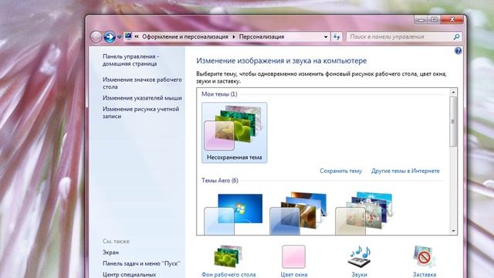Viewport: 494px width, 278px height.
Task: Open «Изменение указателей мыши» link
Action: coord(142,98)
